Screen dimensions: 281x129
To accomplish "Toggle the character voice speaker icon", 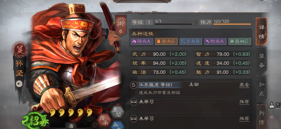I will 19,84.
